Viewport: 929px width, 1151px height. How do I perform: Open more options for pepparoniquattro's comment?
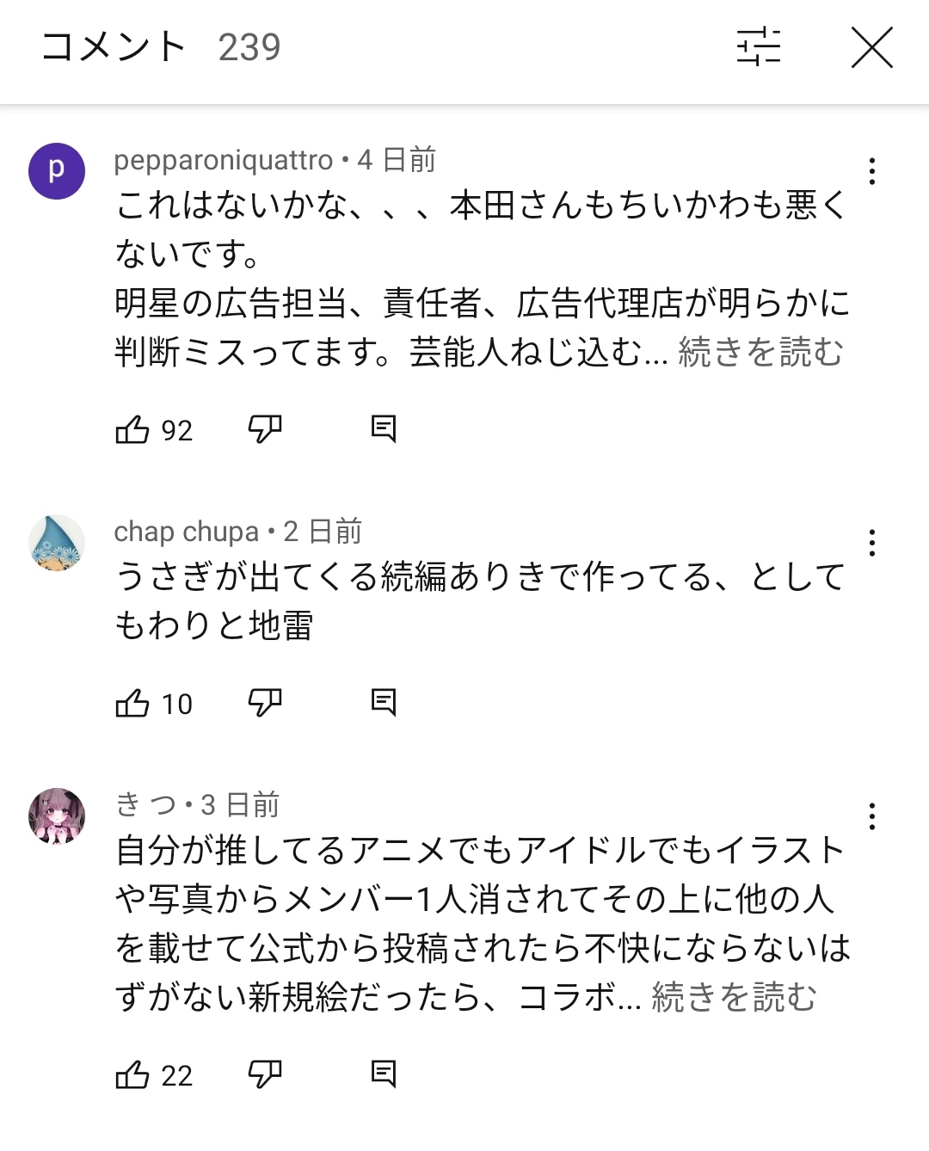[871, 171]
